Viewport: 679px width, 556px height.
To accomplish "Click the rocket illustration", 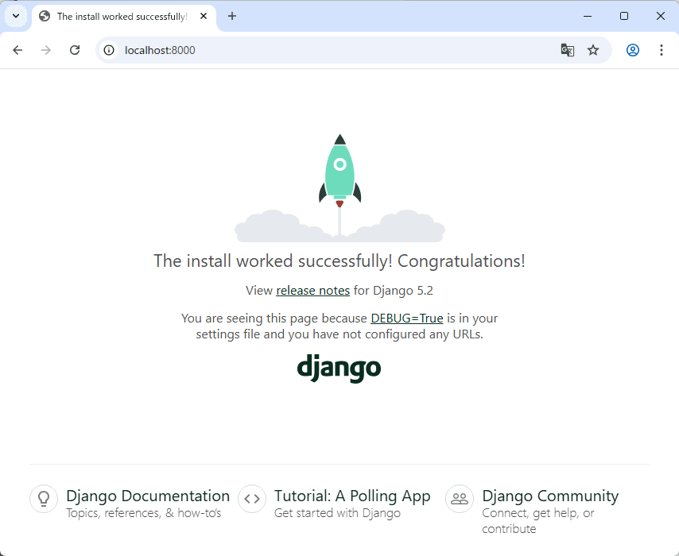I will (340, 187).
